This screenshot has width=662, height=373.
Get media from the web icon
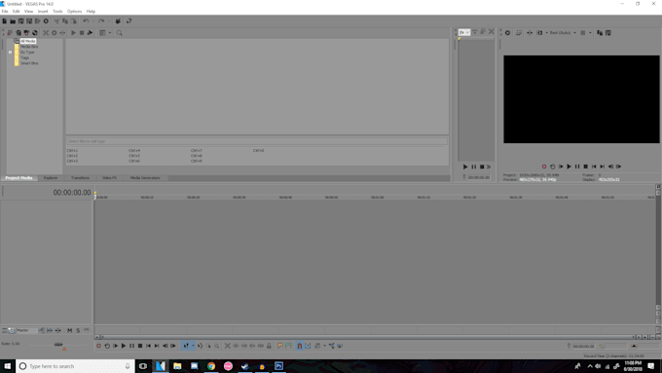[x=35, y=33]
